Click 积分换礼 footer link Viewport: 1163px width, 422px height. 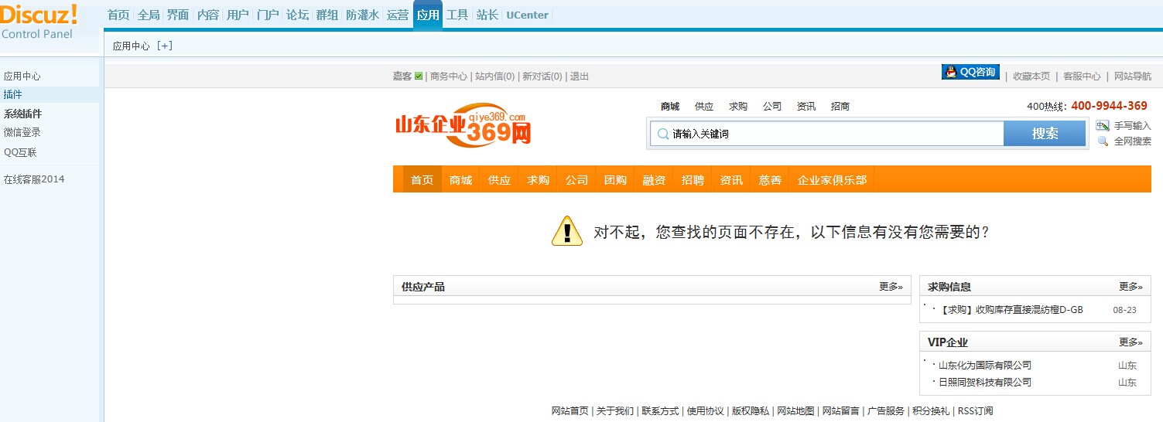pyautogui.click(x=931, y=411)
